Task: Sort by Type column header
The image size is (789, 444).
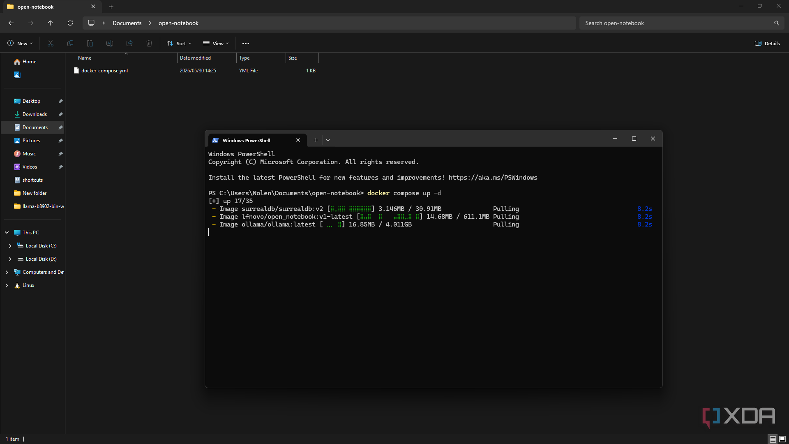Action: [261, 58]
